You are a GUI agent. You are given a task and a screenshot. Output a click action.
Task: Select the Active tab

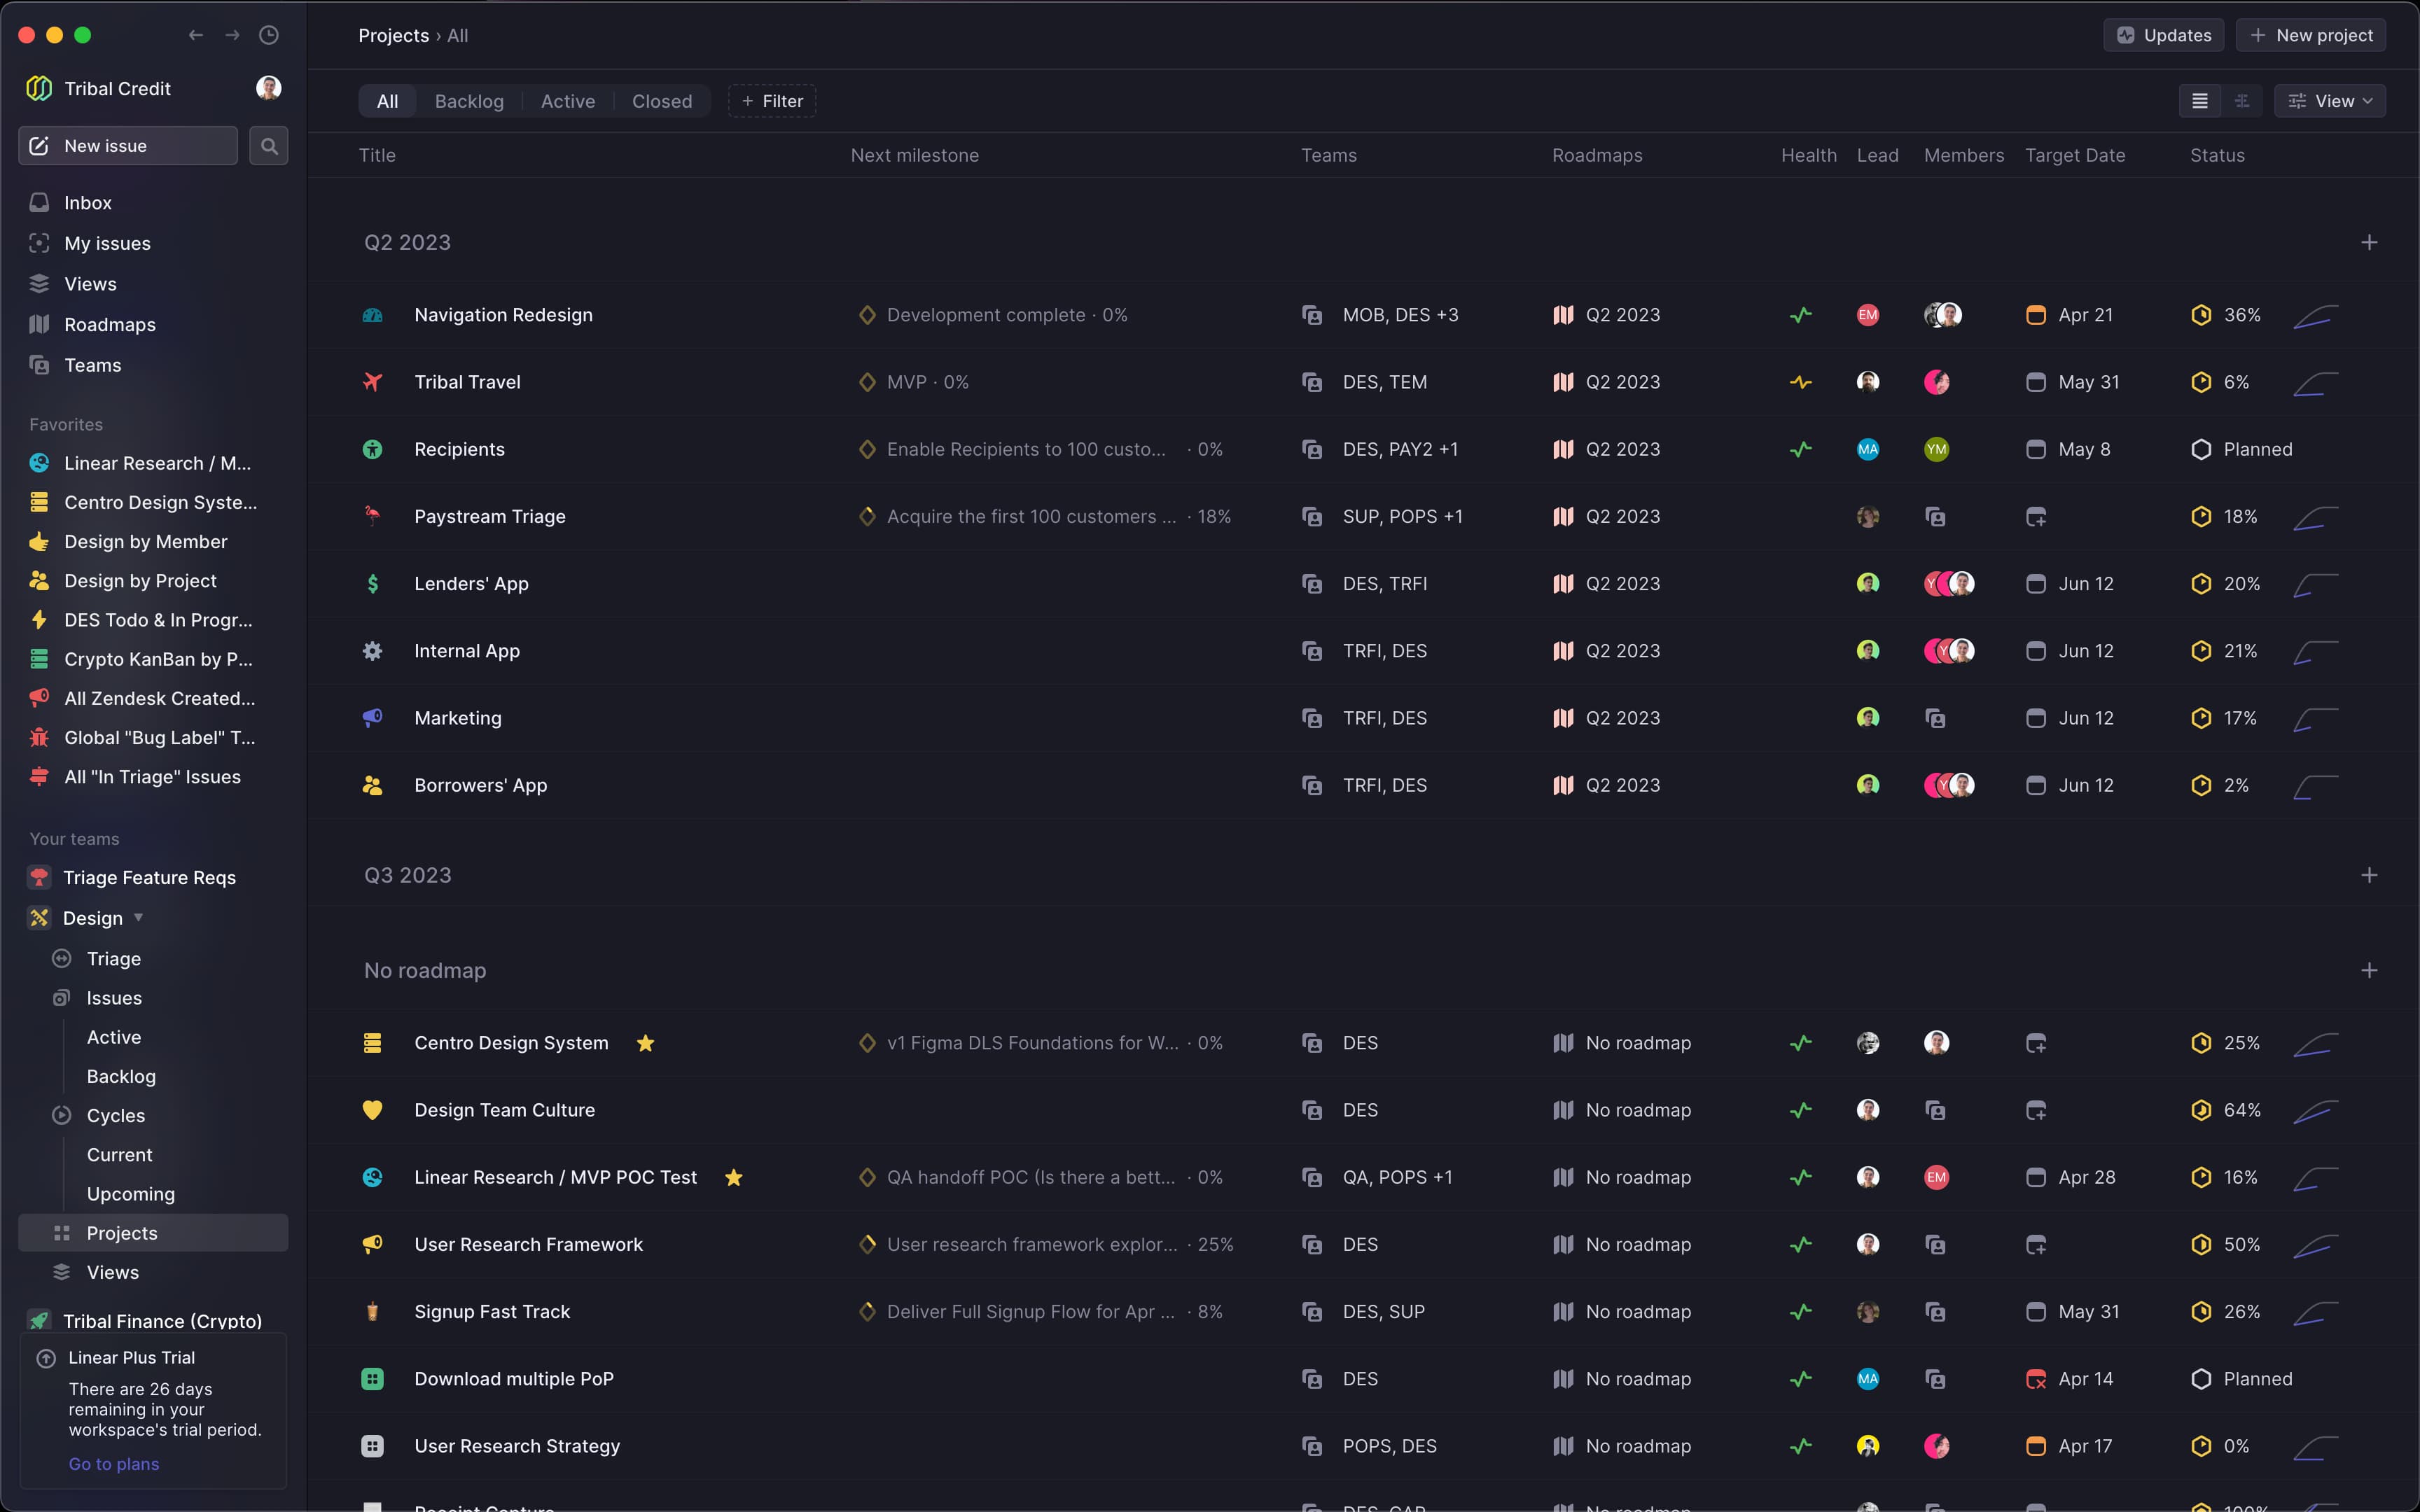pyautogui.click(x=567, y=101)
